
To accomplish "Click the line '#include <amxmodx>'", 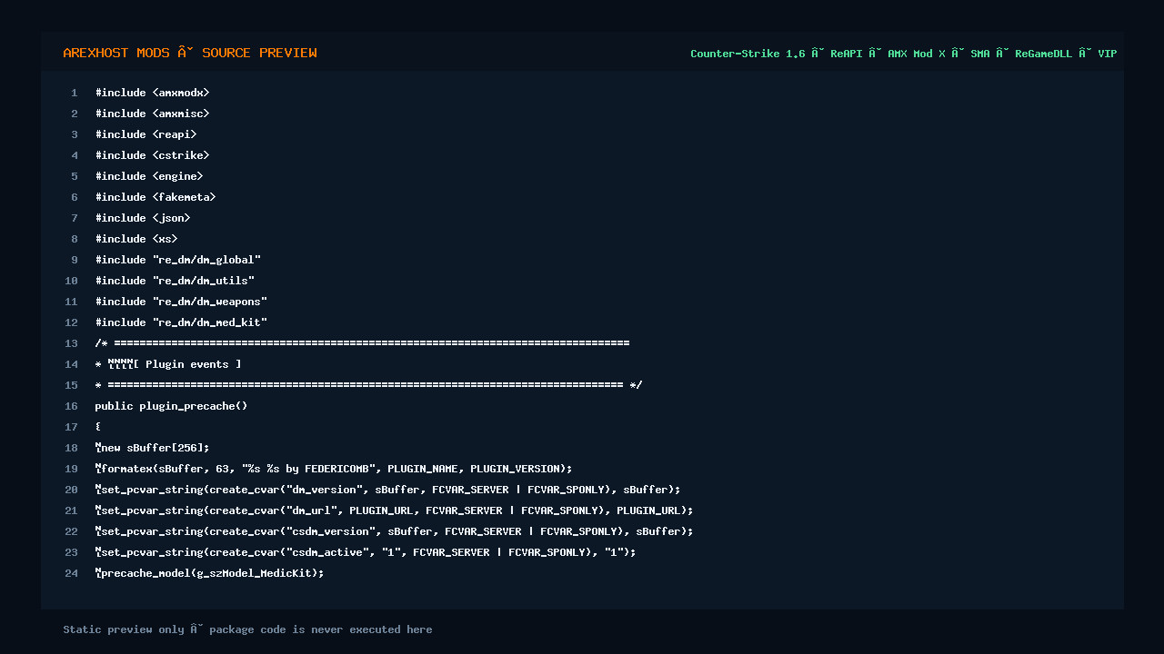I will coord(152,93).
